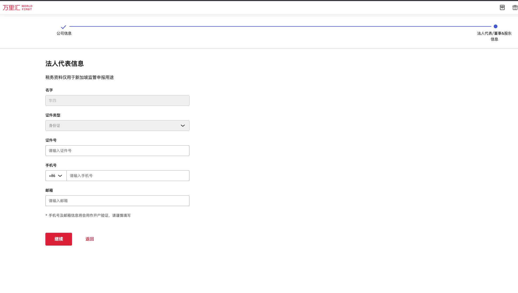
Task: Click the blue current-step dot
Action: (495, 26)
